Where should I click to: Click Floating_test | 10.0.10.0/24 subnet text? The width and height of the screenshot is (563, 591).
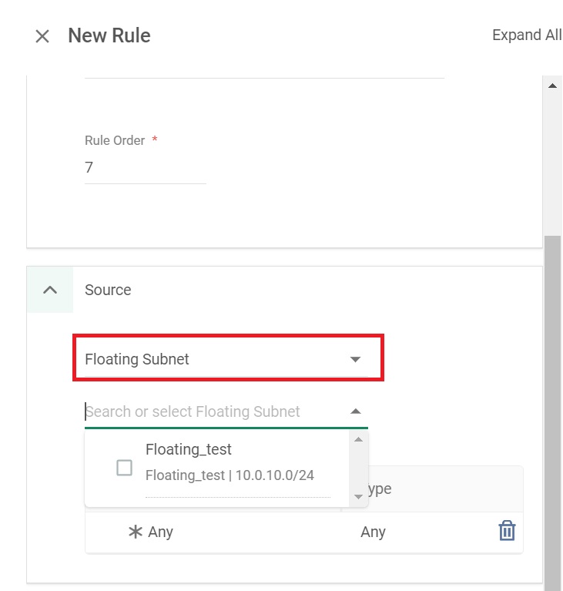click(x=230, y=475)
